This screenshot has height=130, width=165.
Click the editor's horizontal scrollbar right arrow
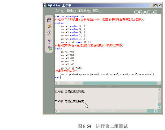pos(159,83)
